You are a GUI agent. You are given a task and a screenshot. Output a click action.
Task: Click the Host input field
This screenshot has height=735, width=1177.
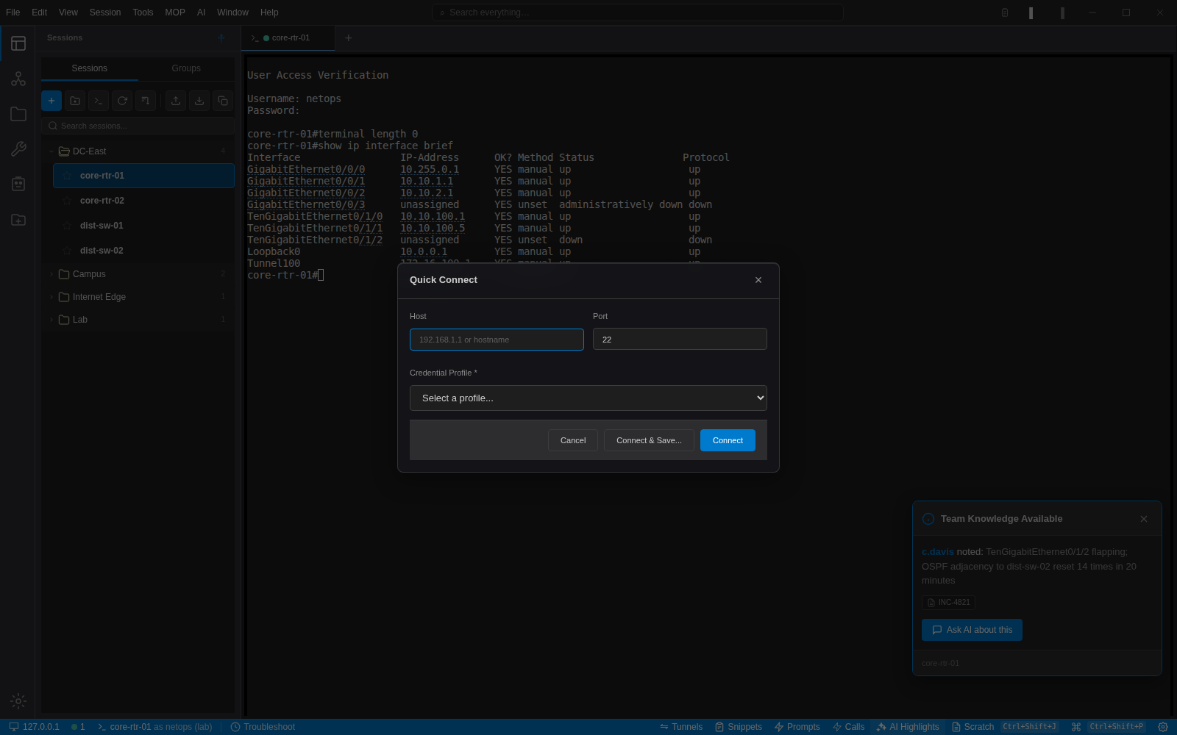tap(497, 340)
